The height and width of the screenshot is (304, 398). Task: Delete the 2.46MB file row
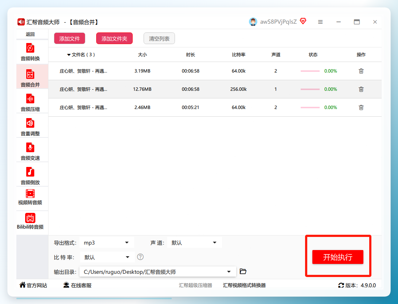[x=361, y=108]
